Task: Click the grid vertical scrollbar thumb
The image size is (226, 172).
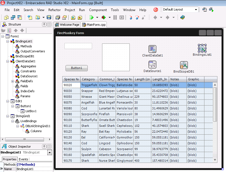Action: tap(215, 104)
